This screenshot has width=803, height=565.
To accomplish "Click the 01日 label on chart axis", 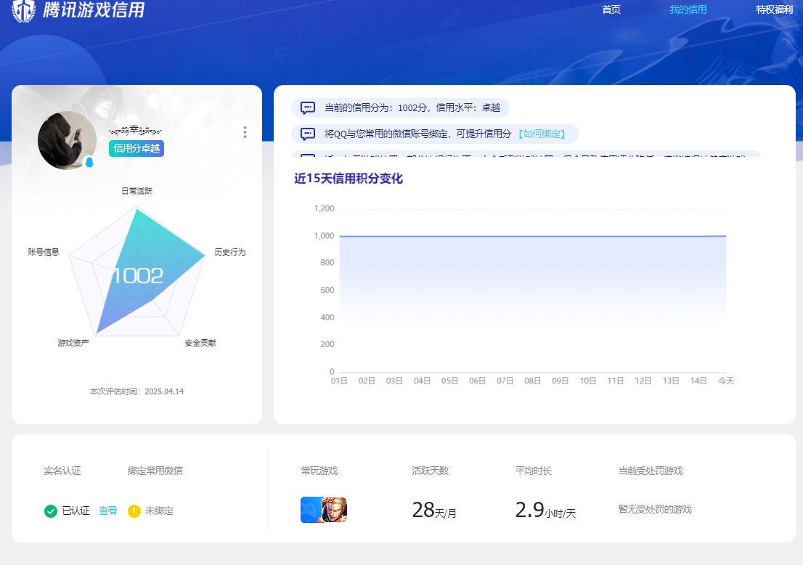I will [x=339, y=381].
